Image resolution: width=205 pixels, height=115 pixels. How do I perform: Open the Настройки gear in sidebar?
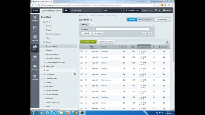(35, 77)
